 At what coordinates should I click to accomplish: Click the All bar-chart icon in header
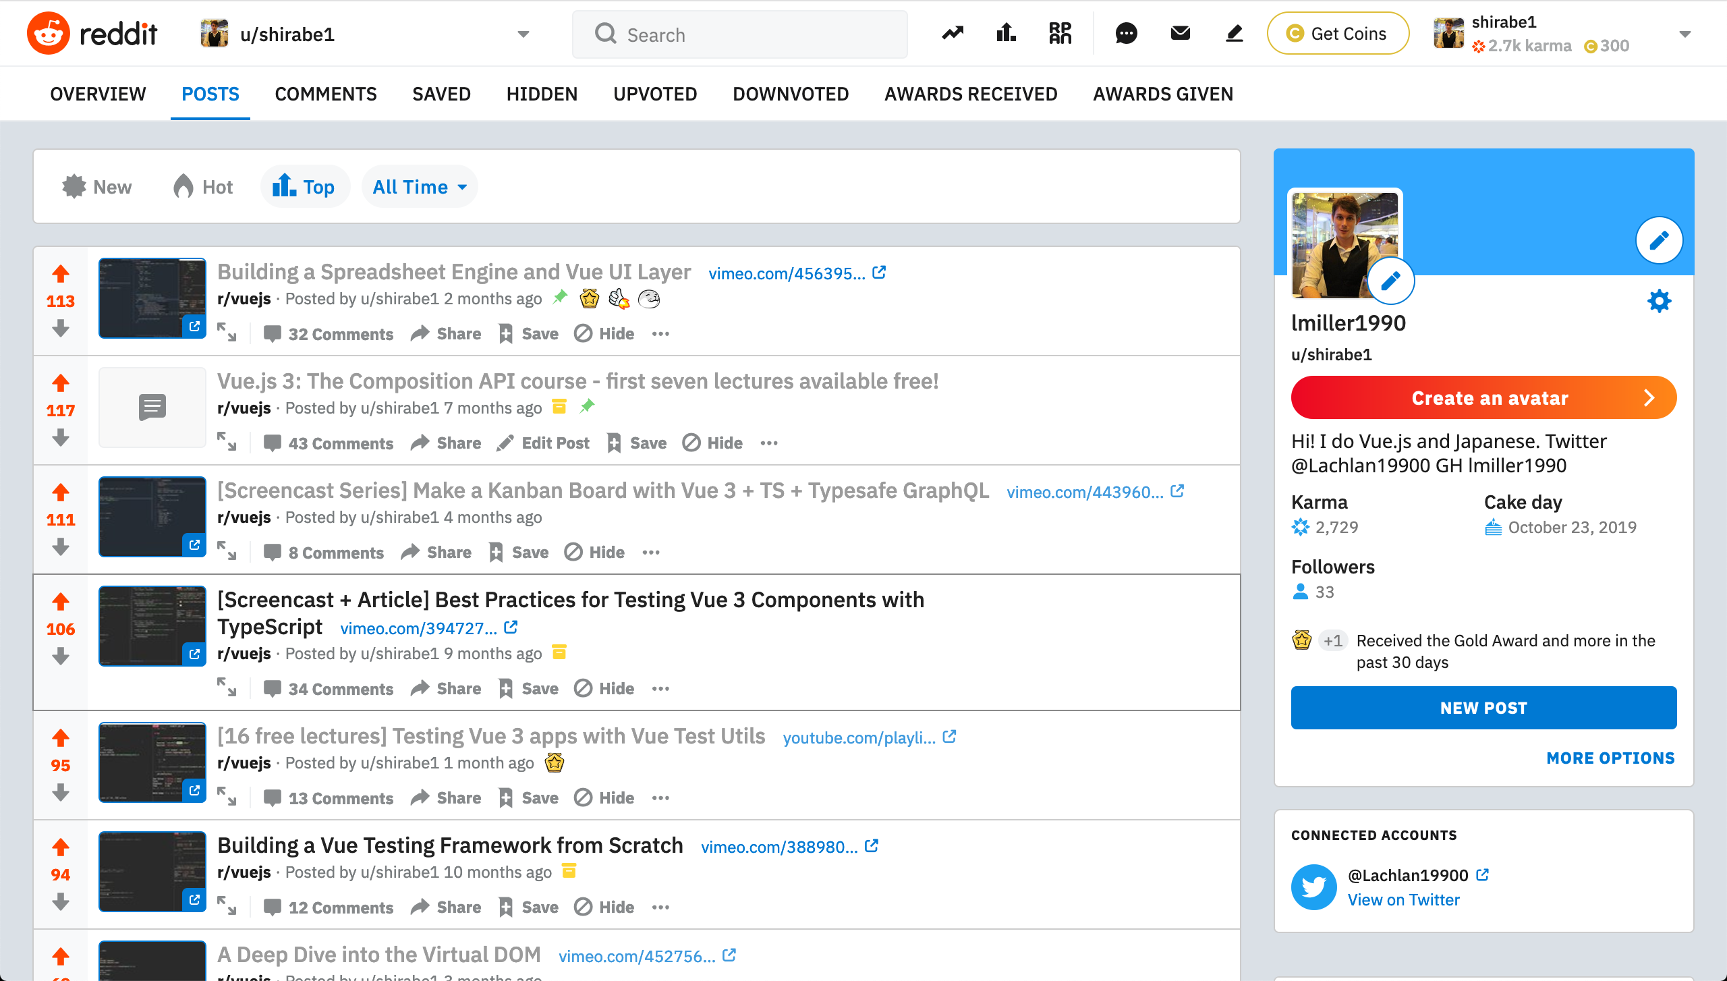pos(1006,33)
